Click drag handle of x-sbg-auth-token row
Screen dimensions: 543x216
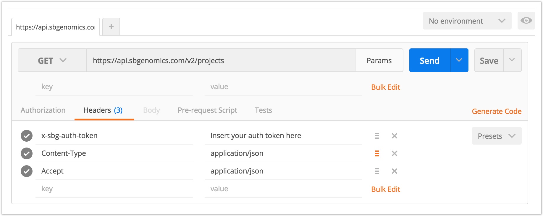click(x=377, y=136)
